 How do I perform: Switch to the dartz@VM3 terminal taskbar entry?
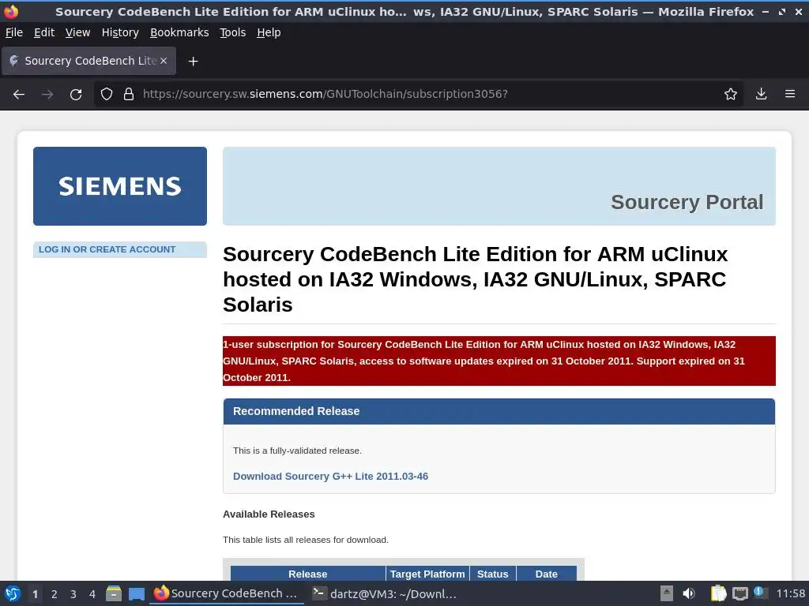(x=385, y=593)
